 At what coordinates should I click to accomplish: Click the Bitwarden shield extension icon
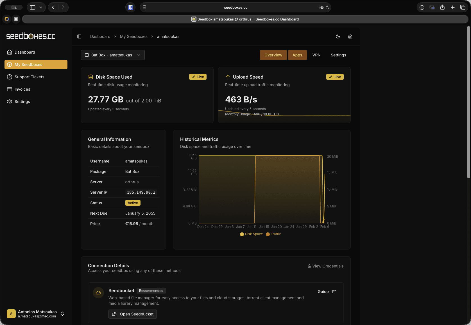(130, 8)
